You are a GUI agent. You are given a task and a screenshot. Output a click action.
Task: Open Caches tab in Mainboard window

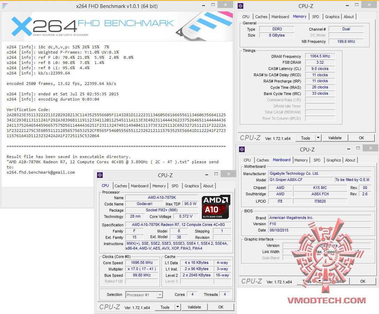[x=262, y=160]
